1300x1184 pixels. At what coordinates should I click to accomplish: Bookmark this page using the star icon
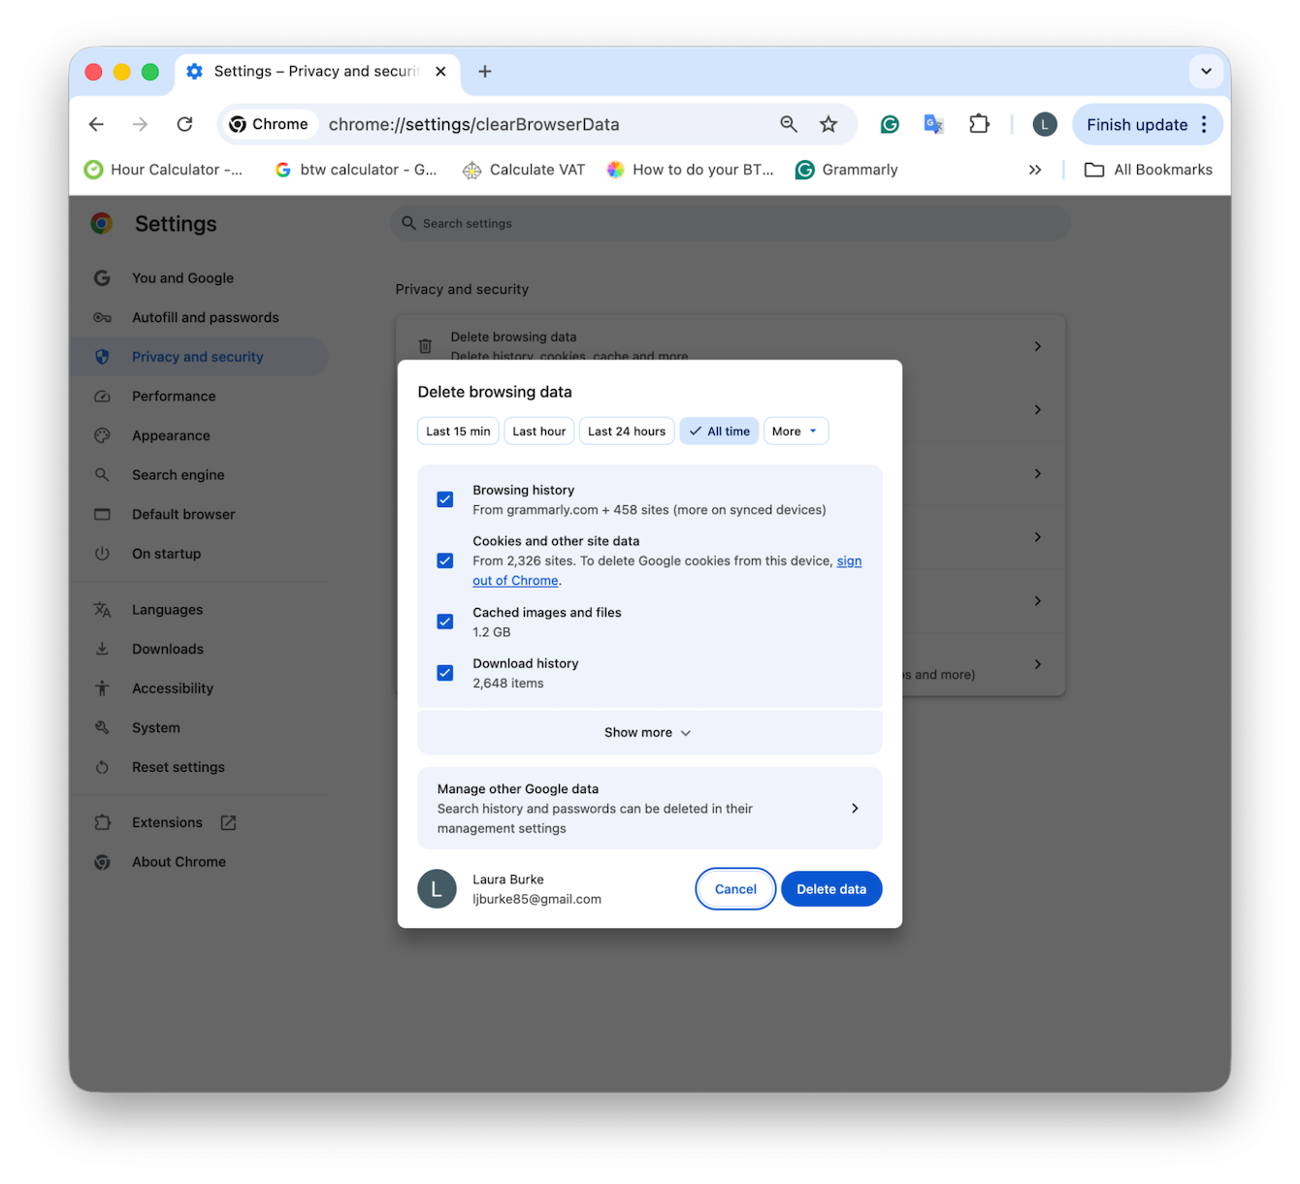tap(829, 124)
